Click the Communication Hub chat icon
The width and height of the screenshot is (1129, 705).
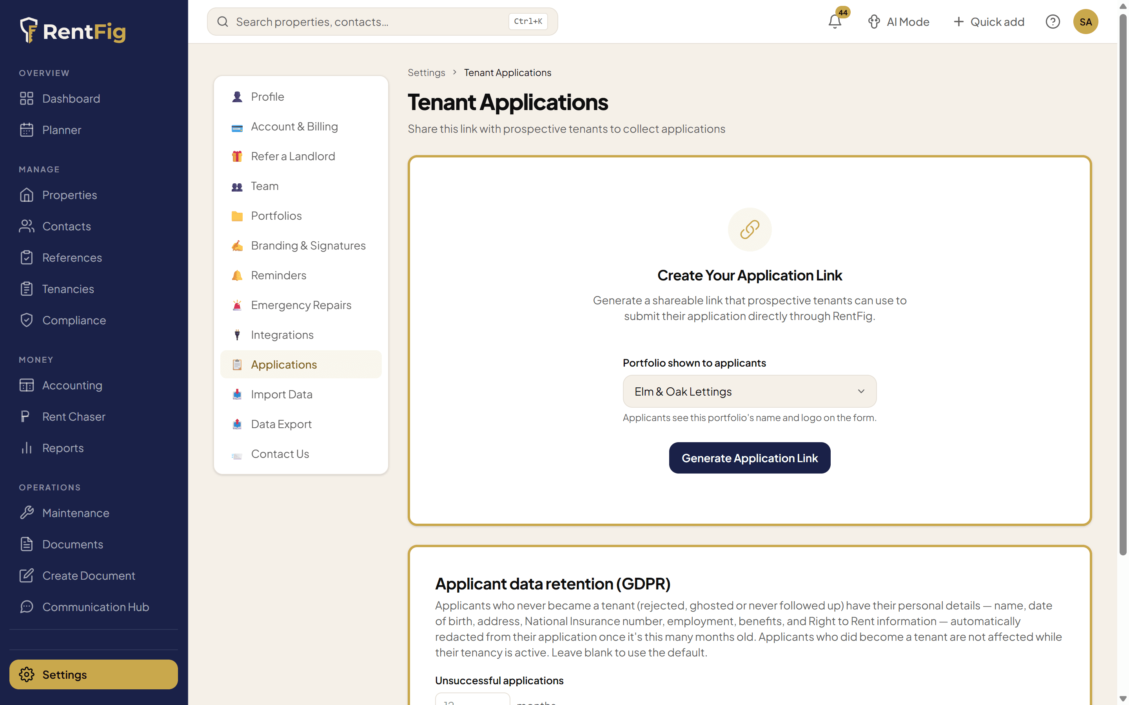27,607
